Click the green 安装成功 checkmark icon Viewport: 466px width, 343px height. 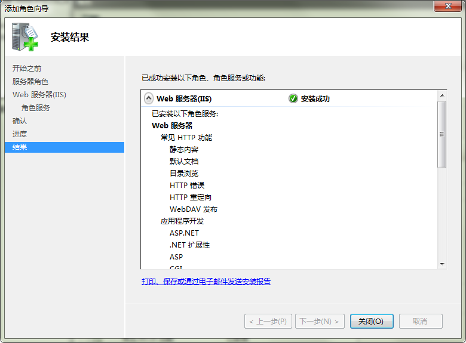point(293,98)
